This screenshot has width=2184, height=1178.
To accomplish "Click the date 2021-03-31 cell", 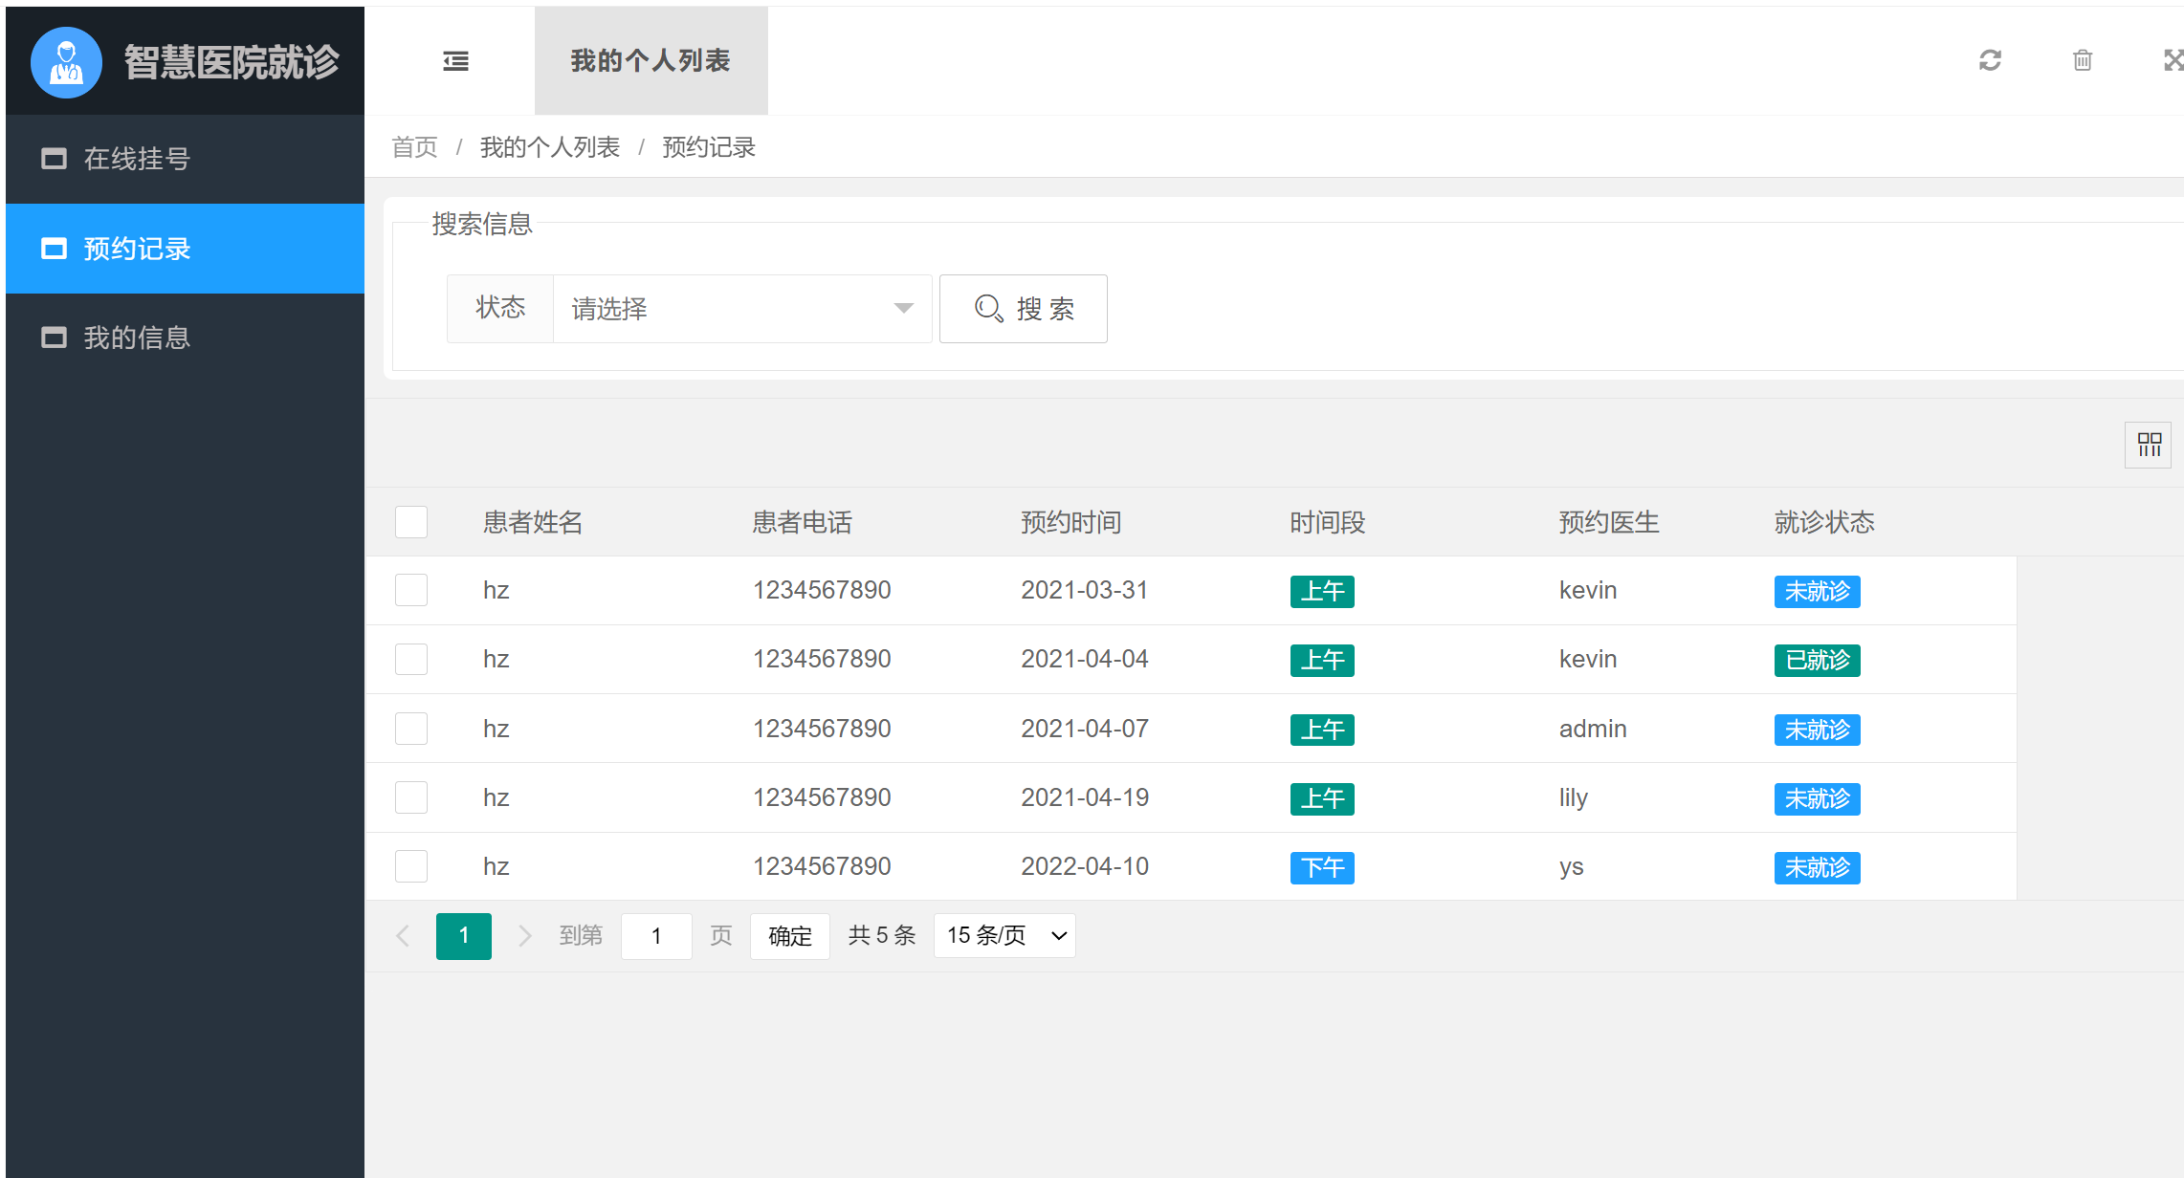I will 1085,590.
